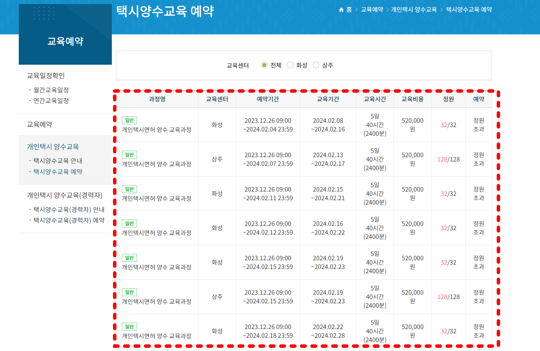
Task: Click the 교육기간 column header
Action: (x=328, y=99)
